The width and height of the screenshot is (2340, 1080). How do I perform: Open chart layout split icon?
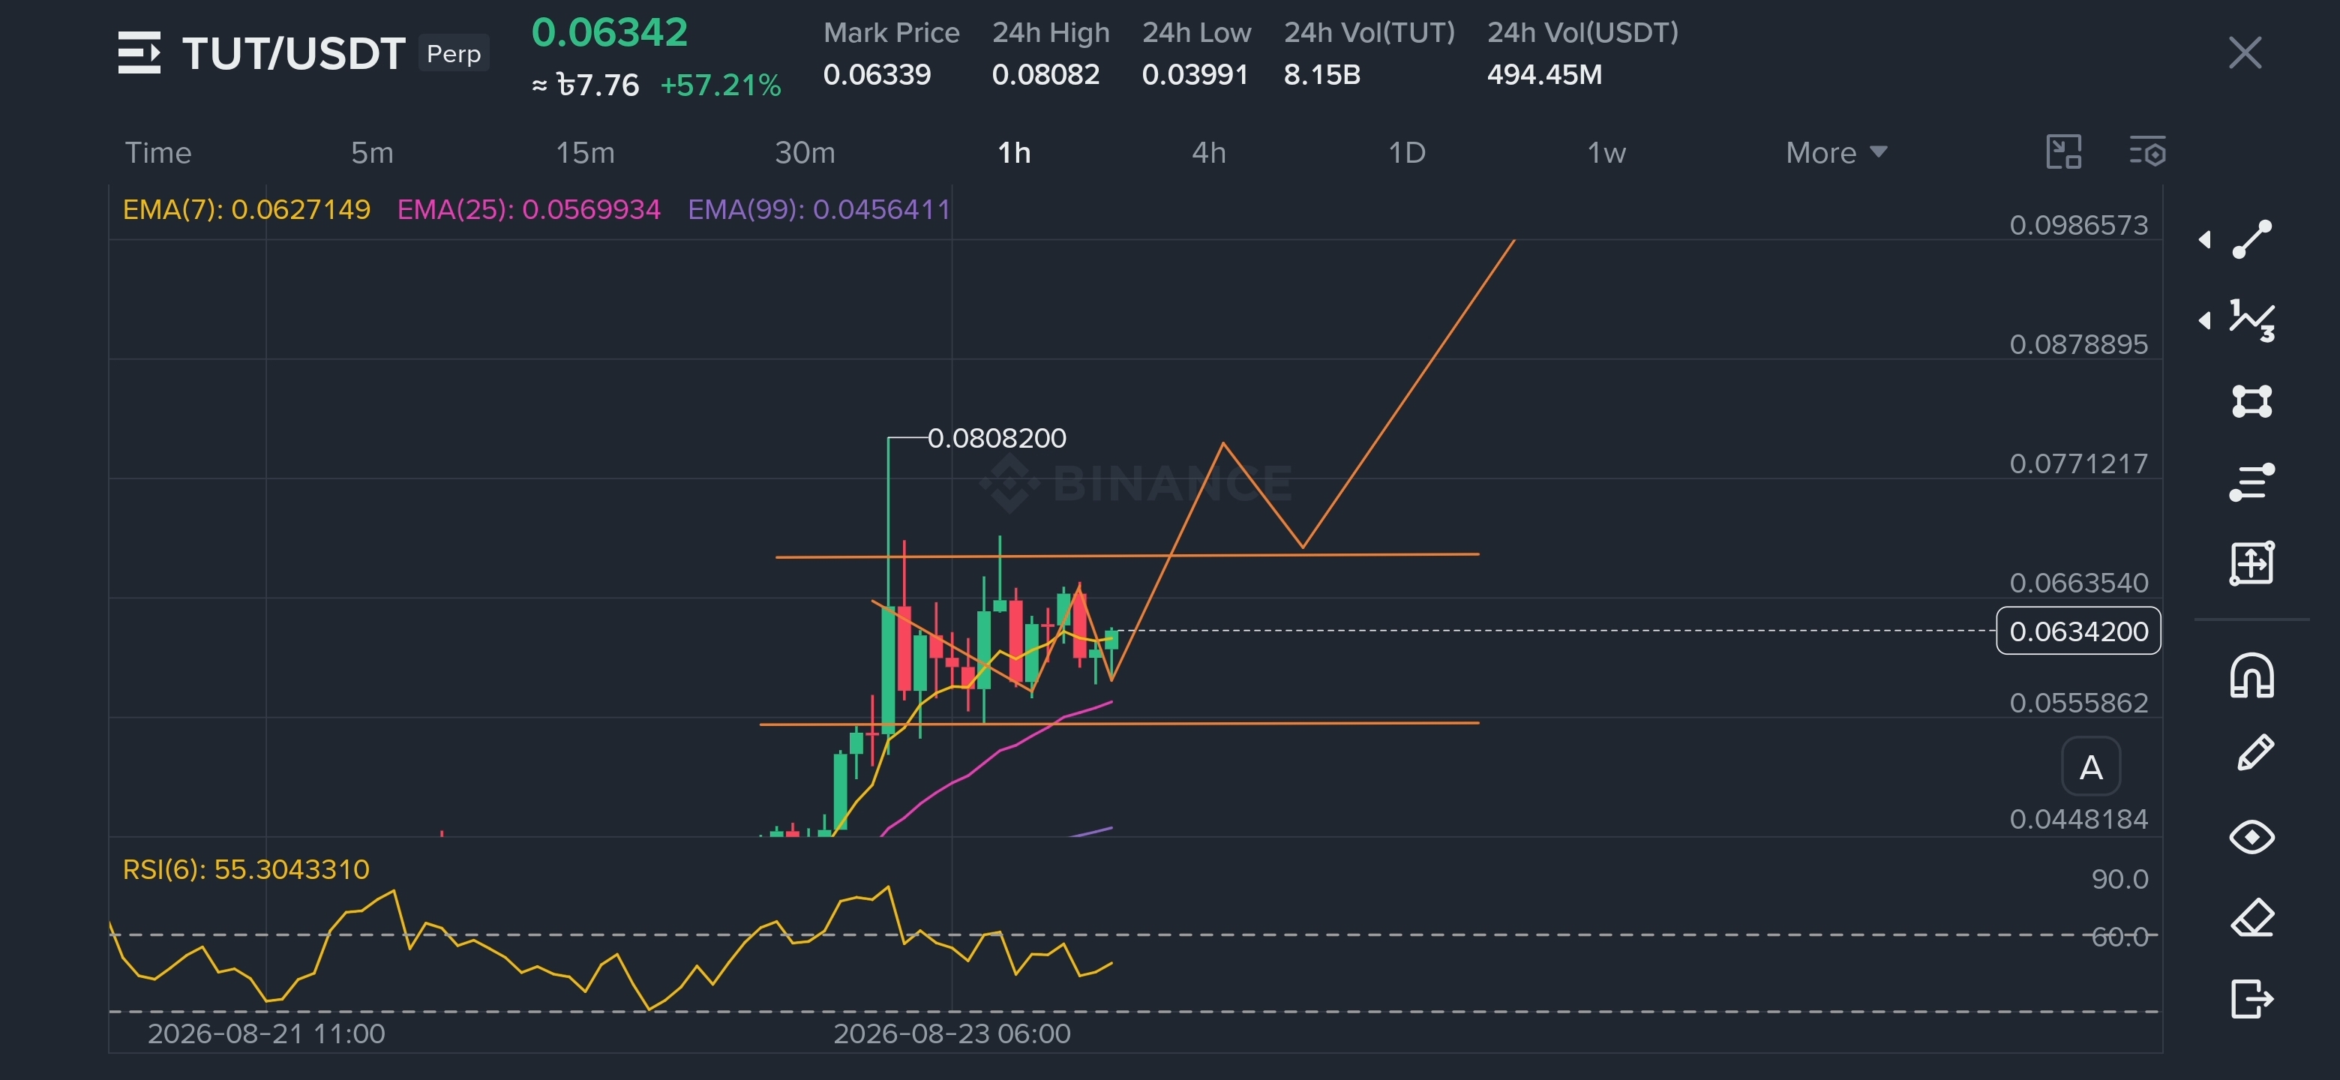[x=2063, y=151]
